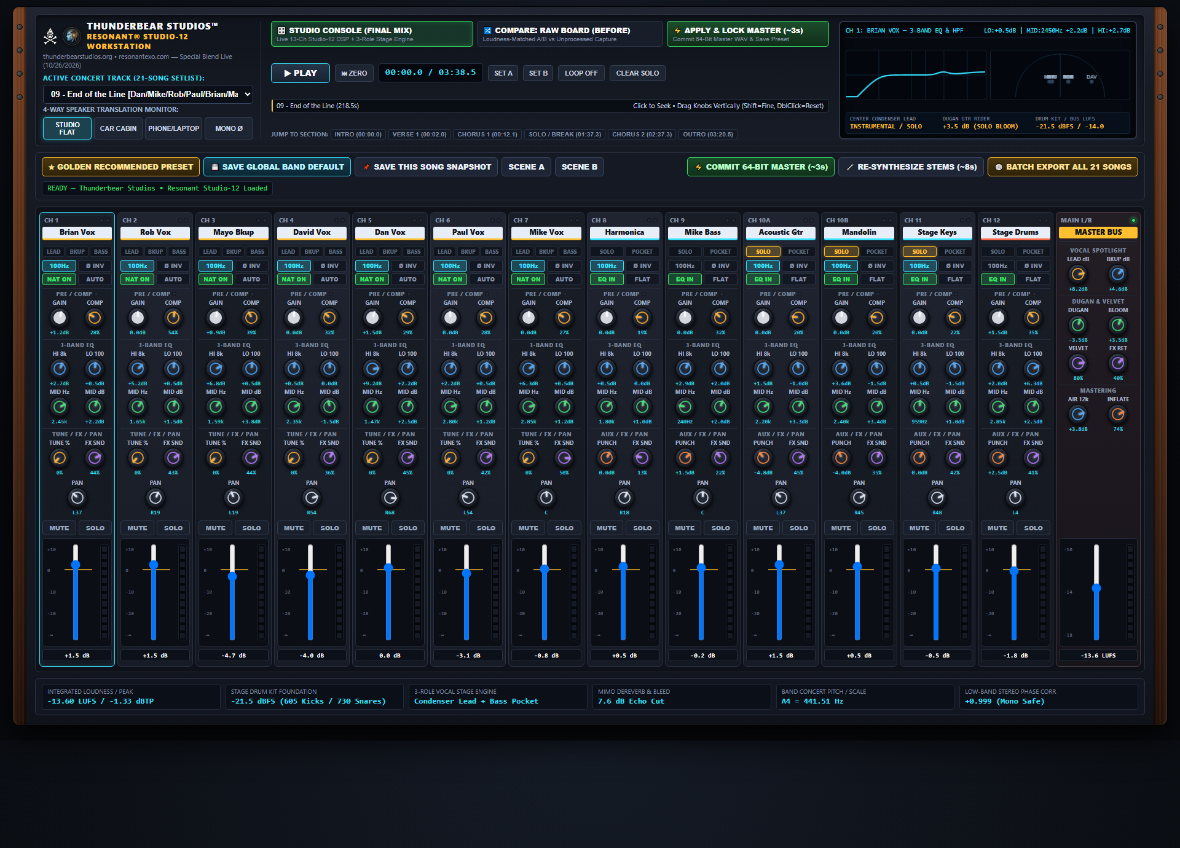
Task: Mute the Brian Vox channel
Action: (x=59, y=528)
